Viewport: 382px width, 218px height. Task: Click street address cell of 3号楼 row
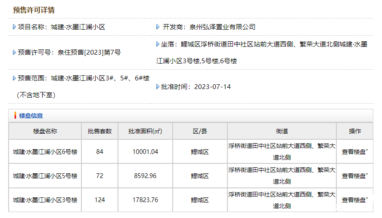282,200
